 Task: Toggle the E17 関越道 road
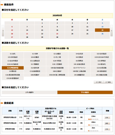pos(35,64)
